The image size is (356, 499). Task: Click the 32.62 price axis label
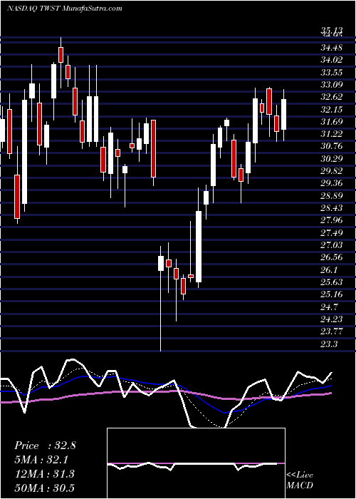tap(332, 97)
